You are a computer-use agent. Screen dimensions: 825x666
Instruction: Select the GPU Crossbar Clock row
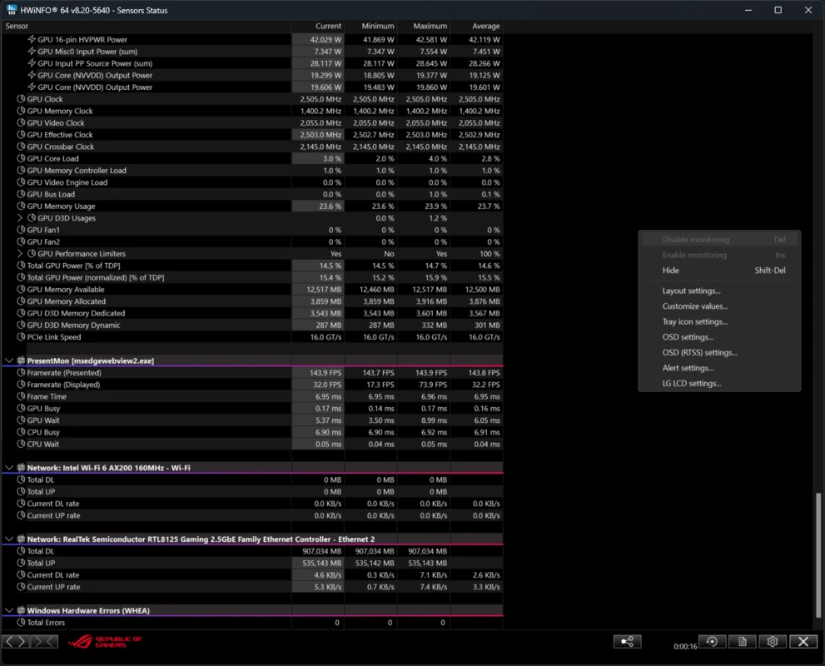coord(252,147)
